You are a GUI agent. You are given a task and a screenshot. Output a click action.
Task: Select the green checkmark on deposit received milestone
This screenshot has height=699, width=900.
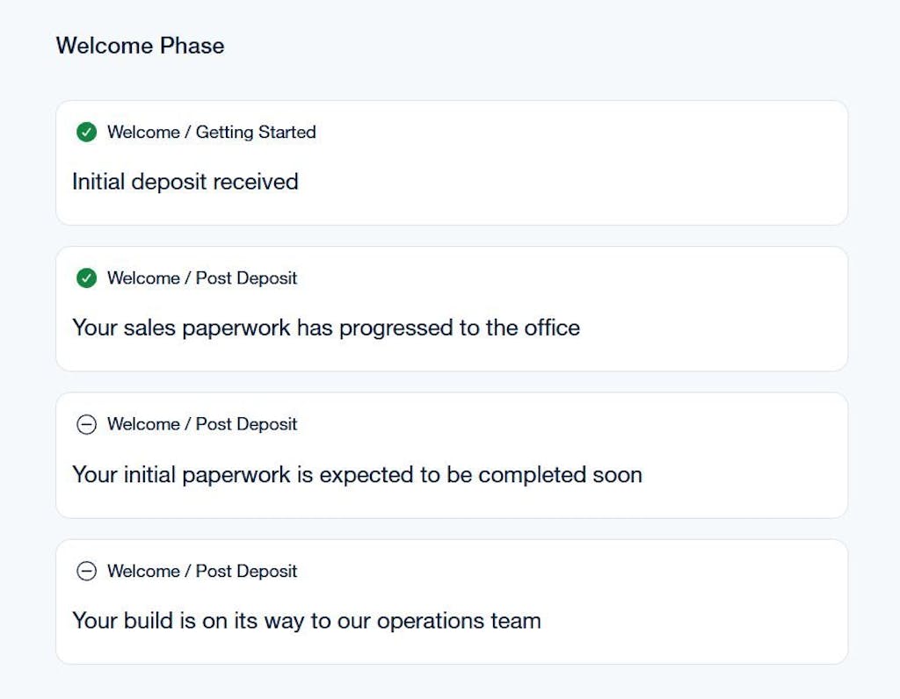pos(86,133)
